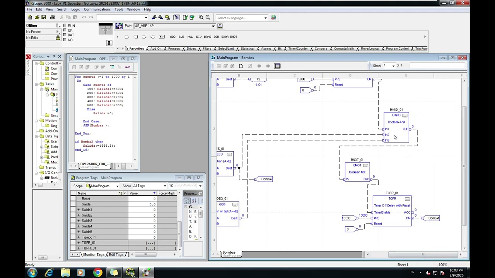This screenshot has width=495, height=278.
Task: Click the BAND_01 block properties button
Action: coord(405,115)
